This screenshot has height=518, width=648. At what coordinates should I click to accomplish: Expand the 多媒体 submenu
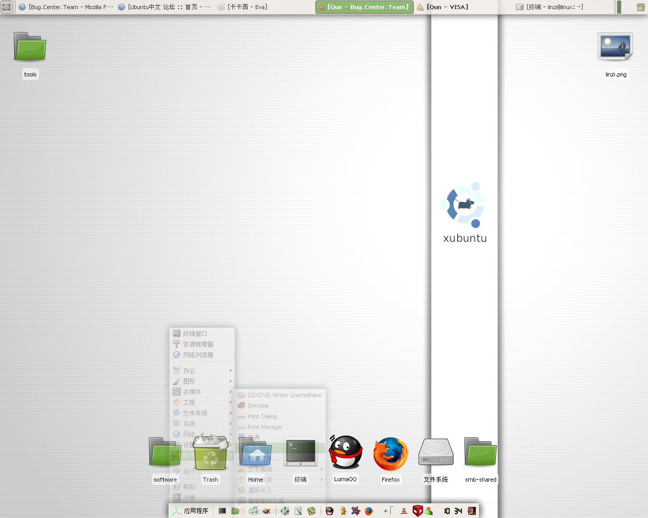pos(201,392)
